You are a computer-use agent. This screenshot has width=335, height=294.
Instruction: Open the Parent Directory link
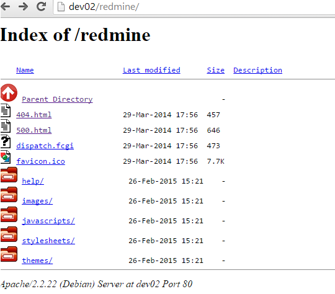(57, 99)
